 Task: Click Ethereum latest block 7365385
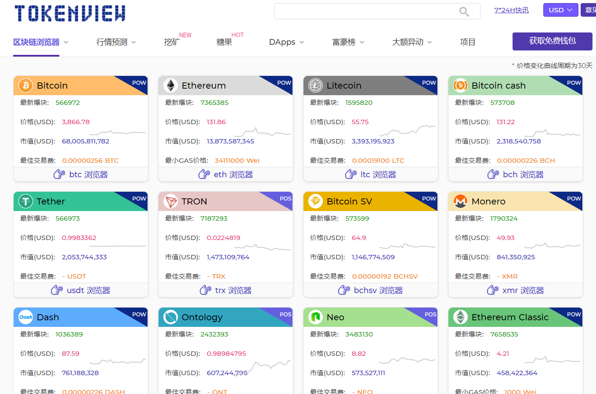click(214, 103)
